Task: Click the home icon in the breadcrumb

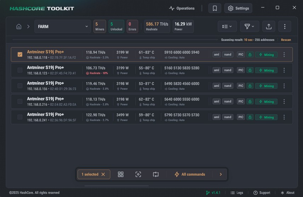Action: 19,27
